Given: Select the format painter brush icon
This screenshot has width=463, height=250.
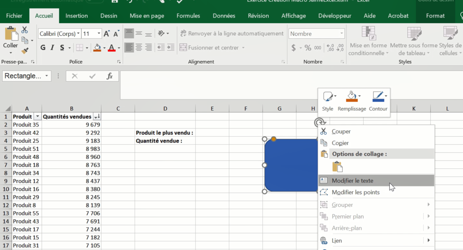Looking at the screenshot, I should coord(24,51).
